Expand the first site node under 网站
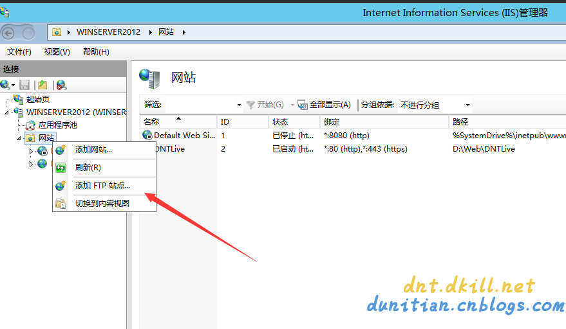The height and width of the screenshot is (329, 566). click(x=31, y=151)
